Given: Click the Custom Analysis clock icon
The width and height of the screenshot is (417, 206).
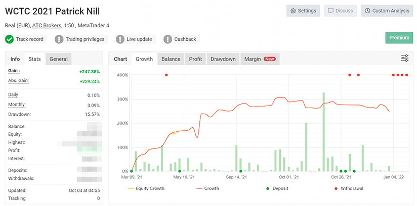Looking at the screenshot, I should (x=367, y=11).
